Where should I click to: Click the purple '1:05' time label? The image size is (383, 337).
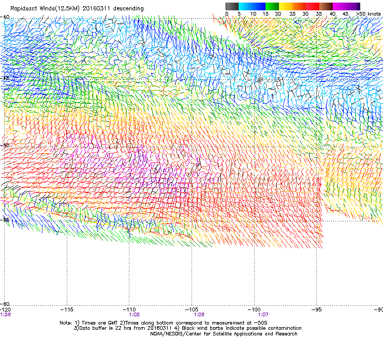pyautogui.click(x=134, y=315)
